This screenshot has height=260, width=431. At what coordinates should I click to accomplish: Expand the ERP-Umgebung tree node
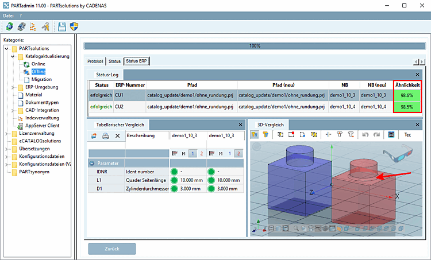13,87
